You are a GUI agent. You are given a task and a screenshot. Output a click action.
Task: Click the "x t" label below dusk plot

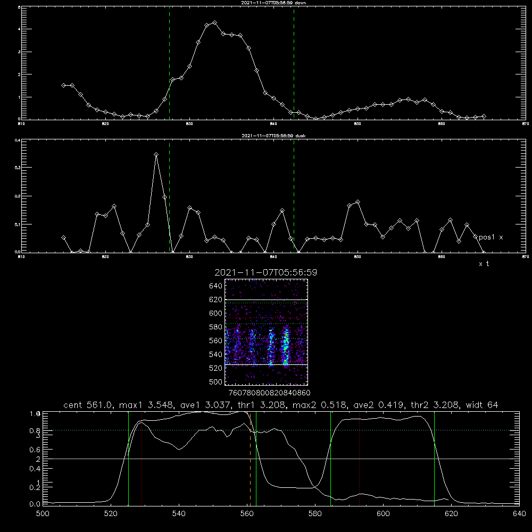484,264
